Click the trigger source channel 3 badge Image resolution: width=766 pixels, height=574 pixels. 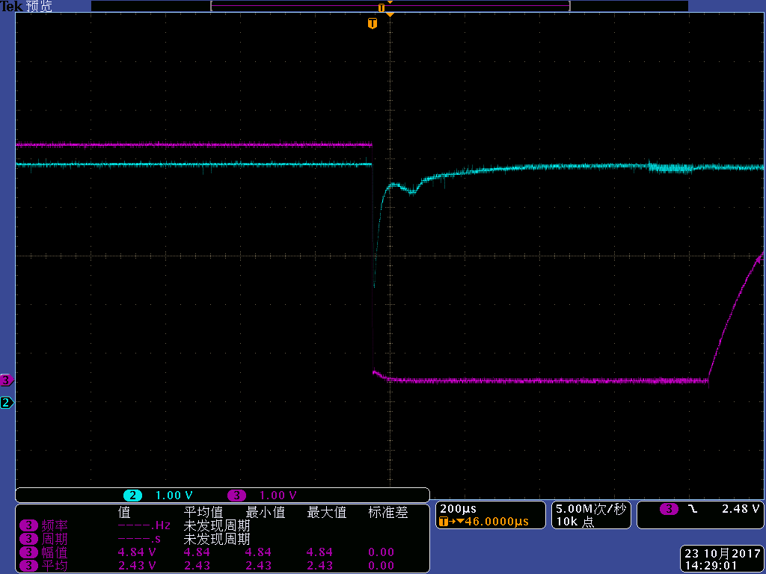tap(669, 509)
